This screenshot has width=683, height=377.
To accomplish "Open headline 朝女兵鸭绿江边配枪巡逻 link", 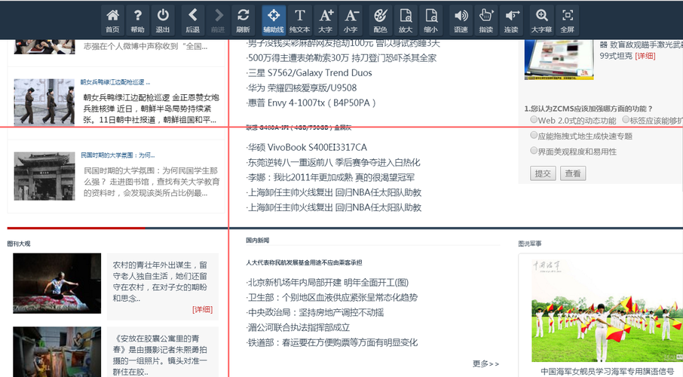I will tap(115, 82).
